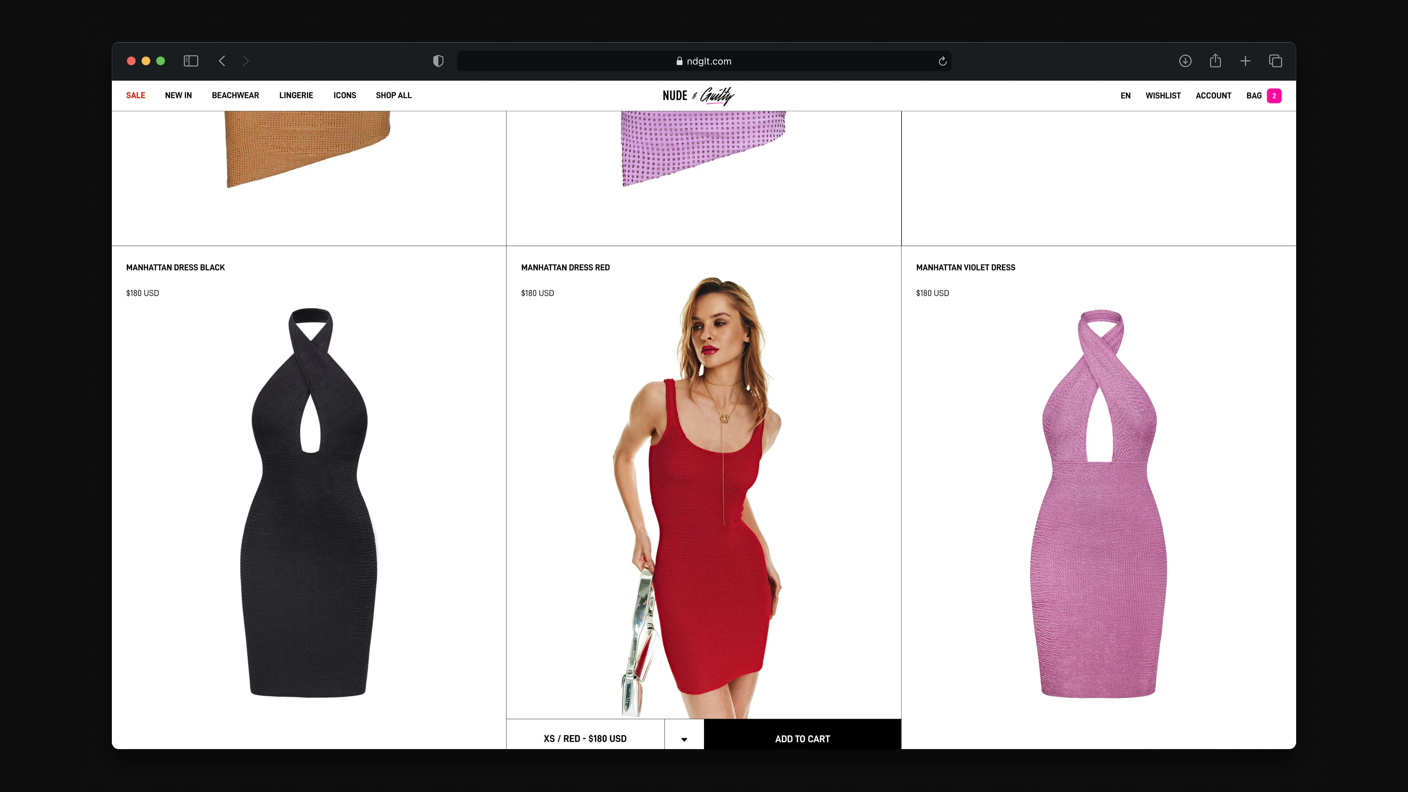The width and height of the screenshot is (1408, 792).
Task: Open a new tab with plus icon
Action: (1245, 60)
